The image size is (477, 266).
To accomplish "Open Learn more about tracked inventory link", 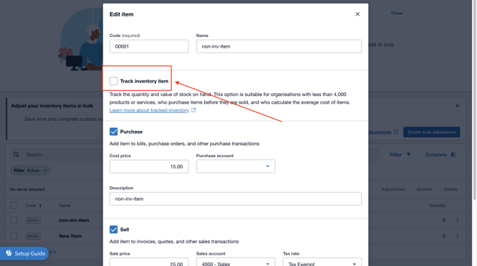I will [x=150, y=110].
